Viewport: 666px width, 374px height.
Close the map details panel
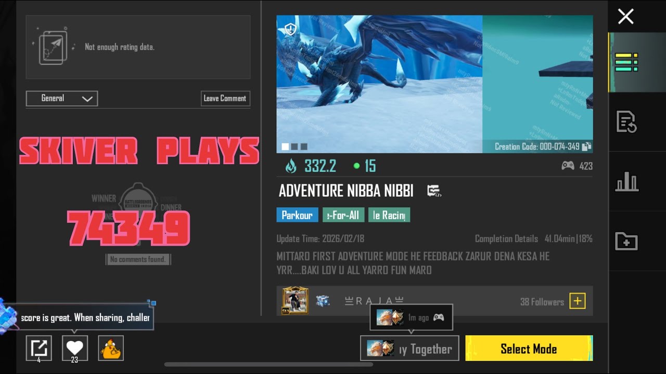pyautogui.click(x=625, y=17)
